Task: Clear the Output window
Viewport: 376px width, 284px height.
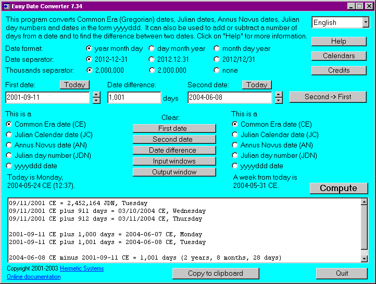Action: 174,172
